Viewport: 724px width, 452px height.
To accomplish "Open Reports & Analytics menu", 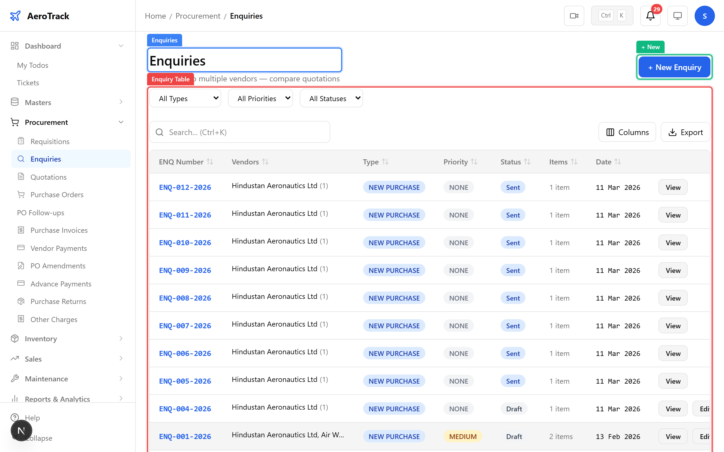I will point(57,399).
